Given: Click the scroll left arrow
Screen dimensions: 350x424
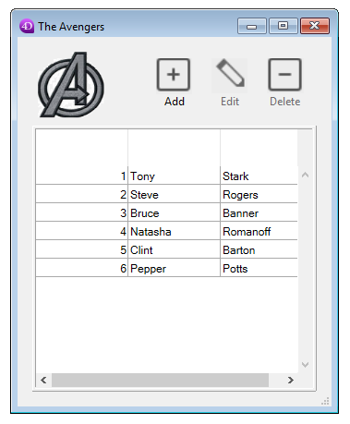Looking at the screenshot, I should [x=43, y=380].
